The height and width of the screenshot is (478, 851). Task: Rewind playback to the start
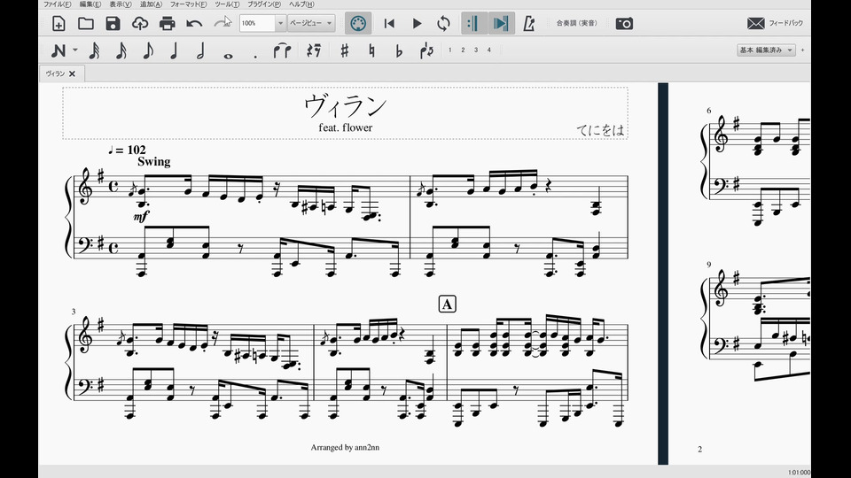389,23
